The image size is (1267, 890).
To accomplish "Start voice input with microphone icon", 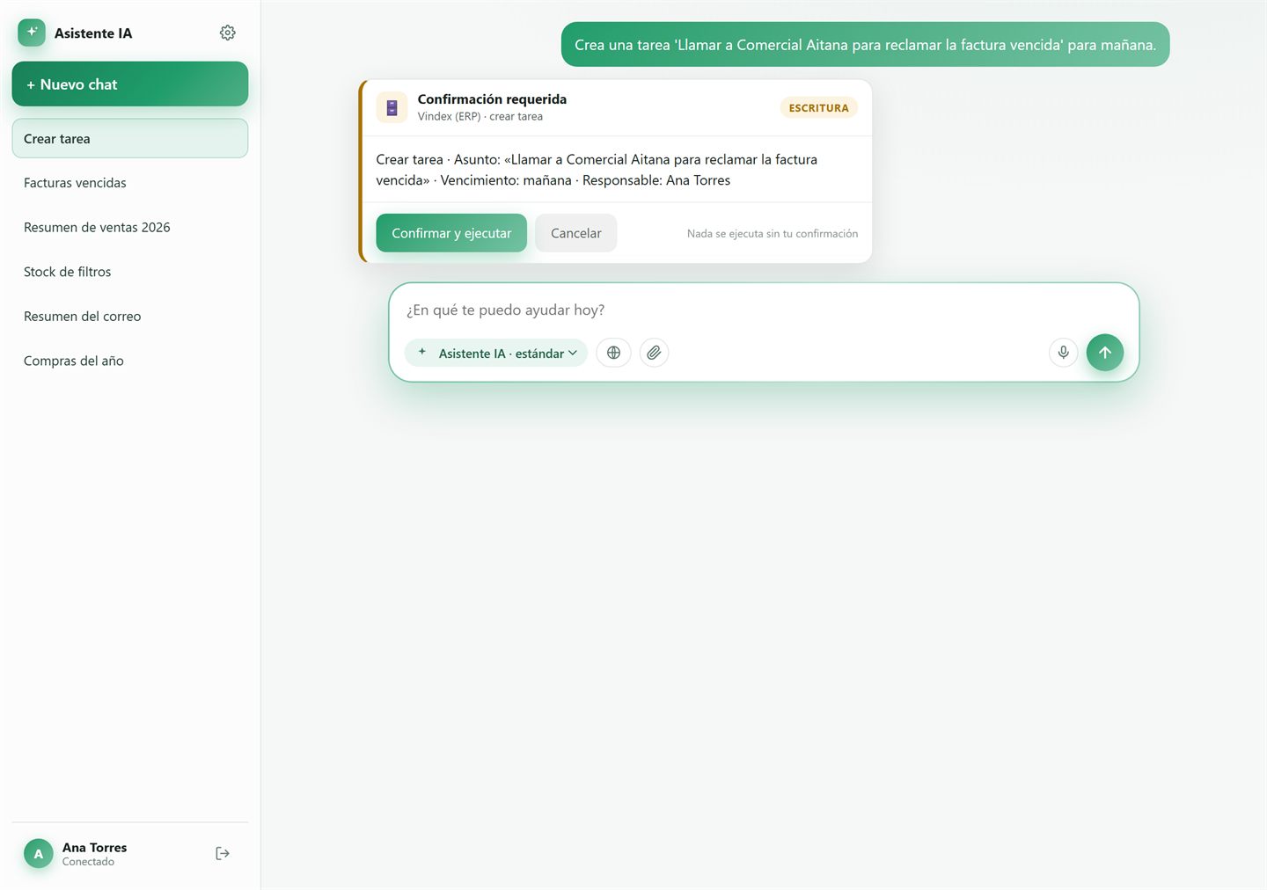I will (1063, 353).
